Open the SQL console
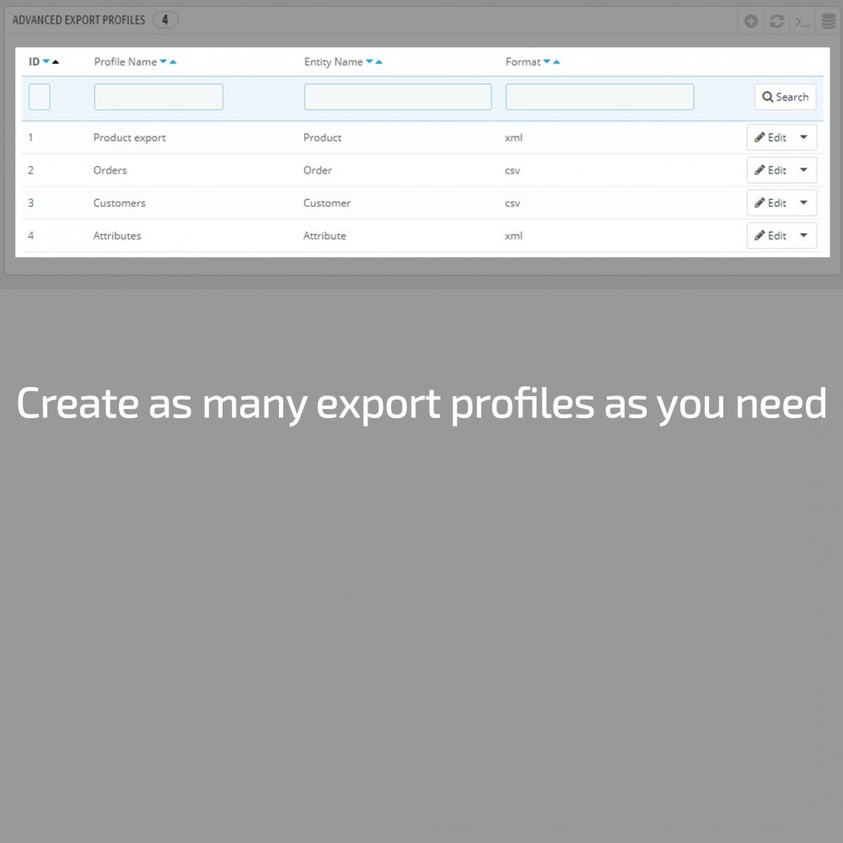 point(803,21)
